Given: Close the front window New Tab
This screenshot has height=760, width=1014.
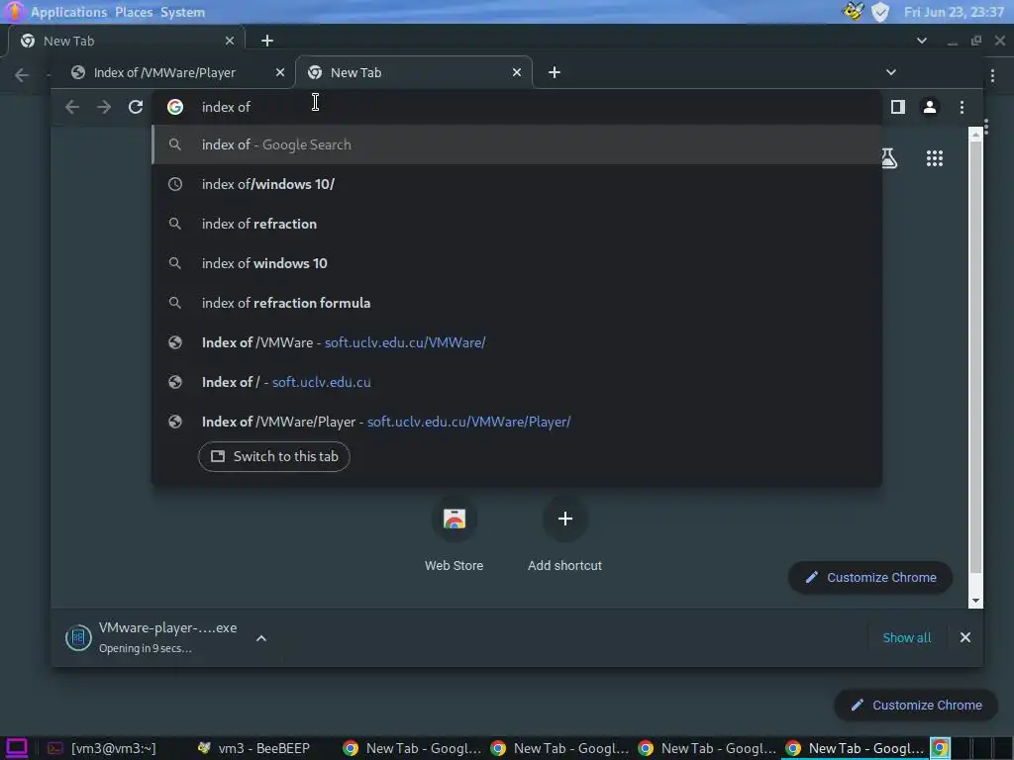Looking at the screenshot, I should pyautogui.click(x=517, y=72).
